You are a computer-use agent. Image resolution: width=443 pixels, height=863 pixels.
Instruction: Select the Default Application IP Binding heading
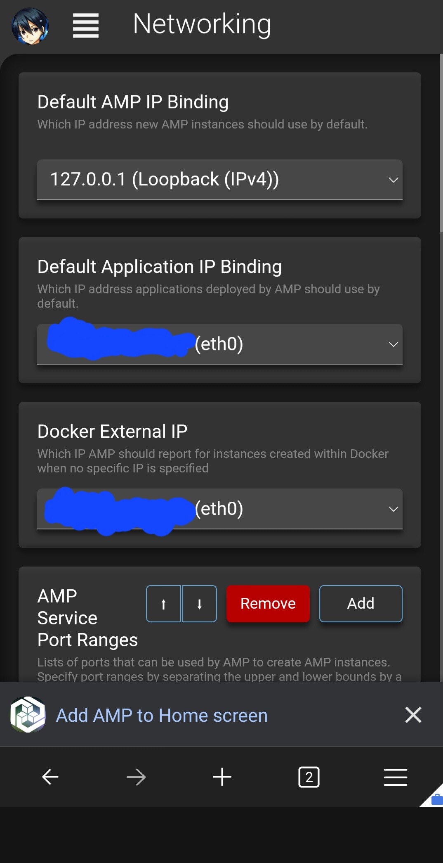tap(160, 267)
